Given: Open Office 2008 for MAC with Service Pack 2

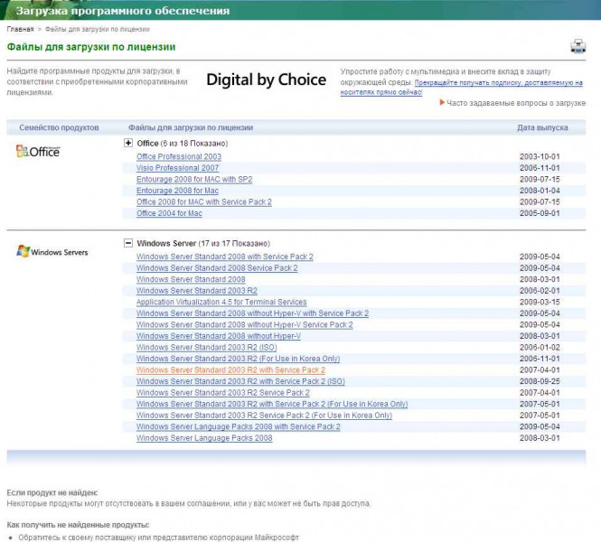Looking at the screenshot, I should (x=204, y=201).
